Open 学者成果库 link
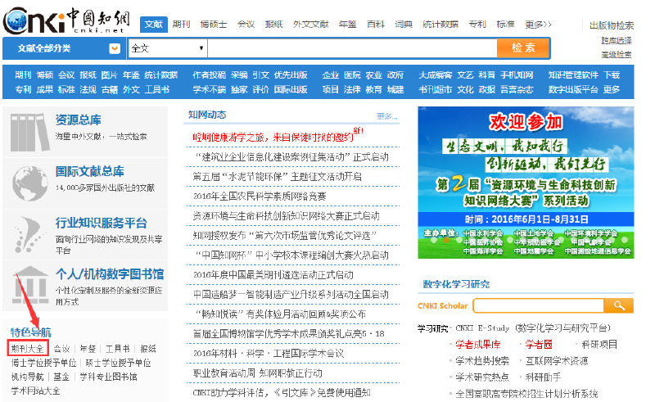655x402 pixels. 477,345
